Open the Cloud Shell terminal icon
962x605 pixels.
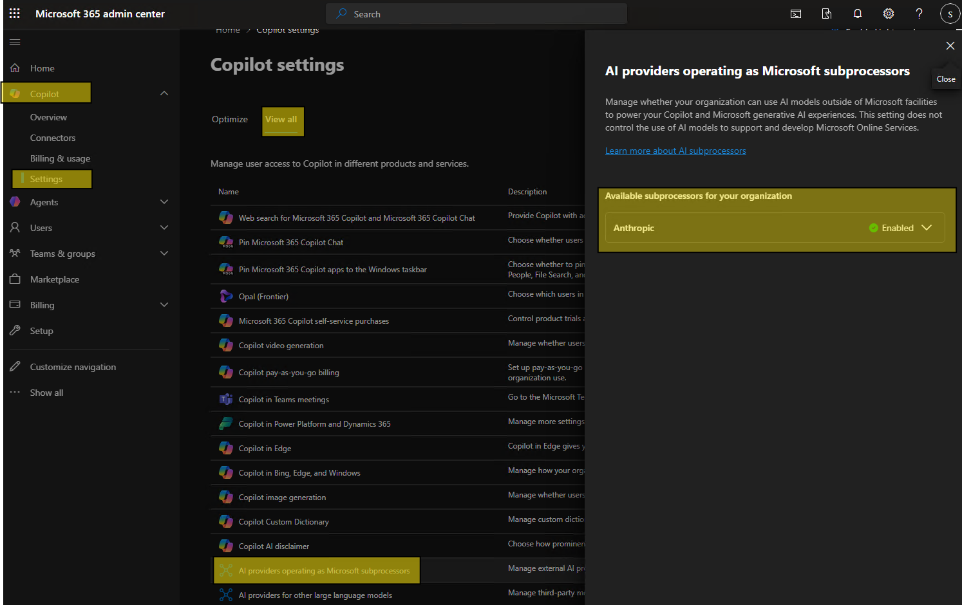(796, 14)
